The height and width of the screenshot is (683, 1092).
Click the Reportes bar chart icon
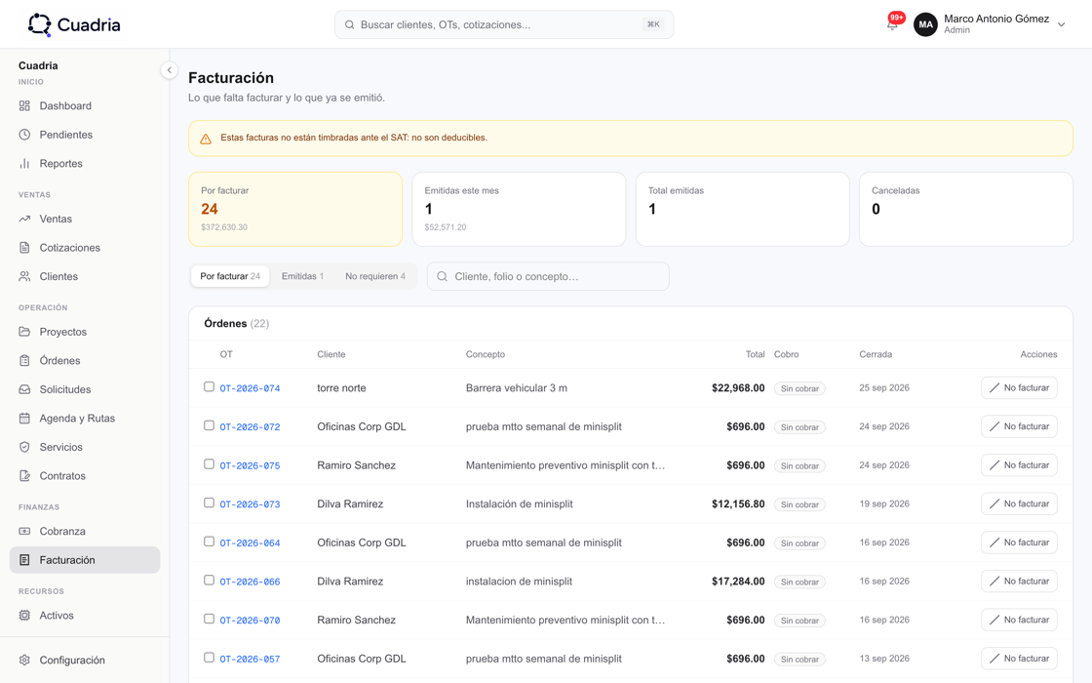(x=24, y=163)
